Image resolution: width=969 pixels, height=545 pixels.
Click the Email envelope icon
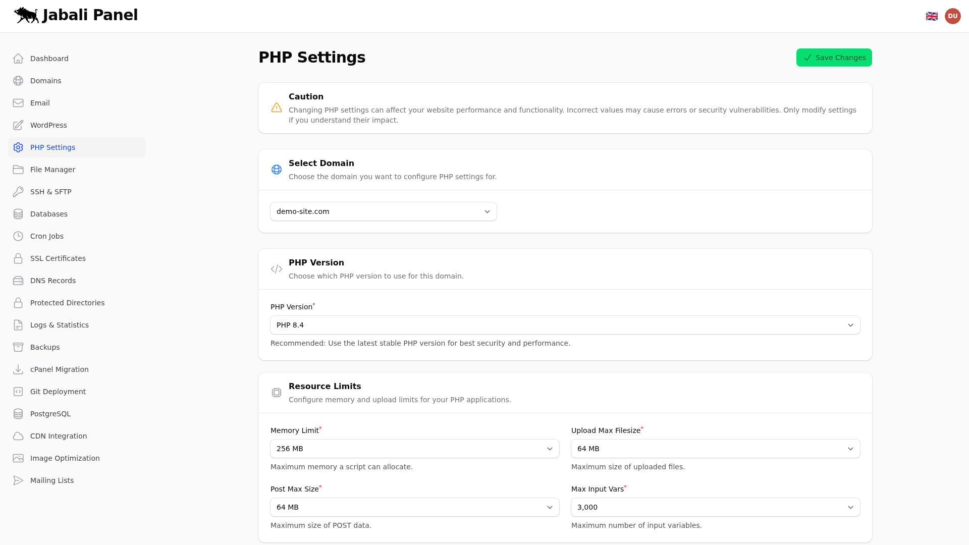(18, 103)
